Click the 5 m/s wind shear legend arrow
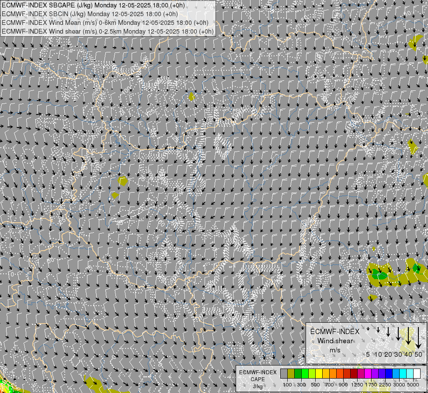Viewport: 428px width, 393px height. (368, 329)
